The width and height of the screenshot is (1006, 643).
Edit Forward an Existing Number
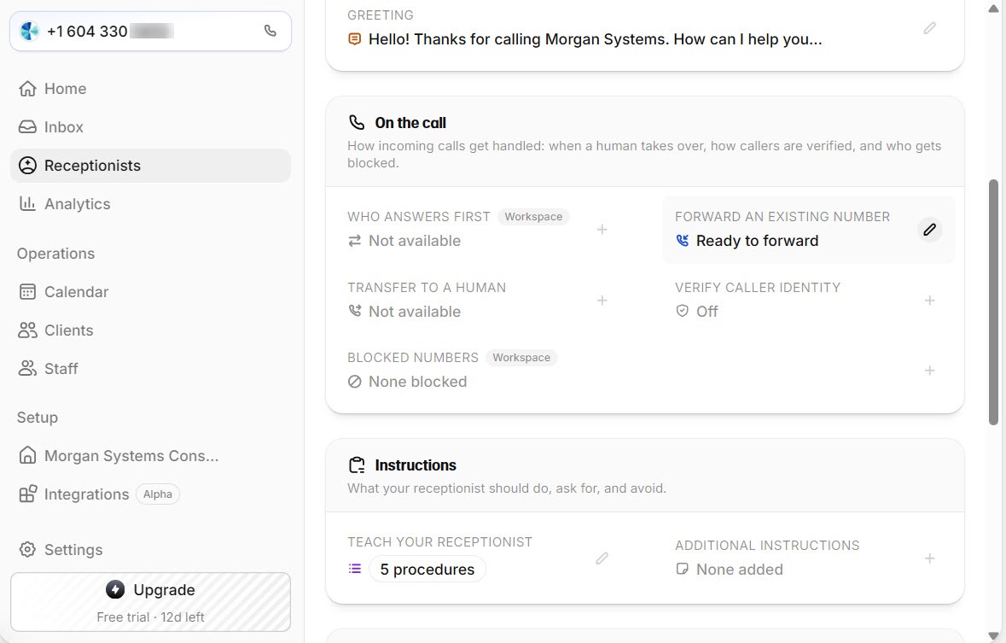click(930, 230)
